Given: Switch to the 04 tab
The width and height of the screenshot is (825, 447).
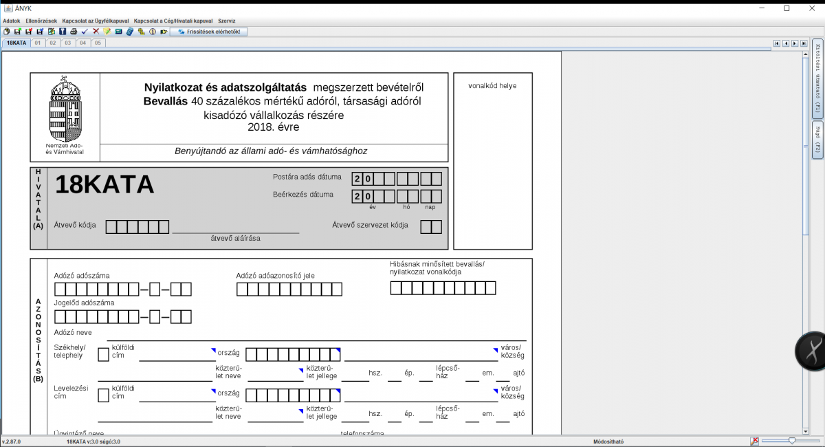Looking at the screenshot, I should (83, 43).
